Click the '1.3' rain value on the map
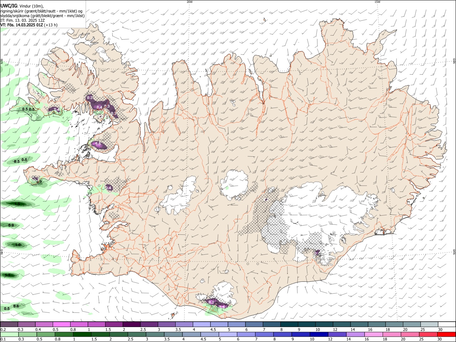Image resolution: width=456 pixels, height=342 pixels. coord(8,275)
